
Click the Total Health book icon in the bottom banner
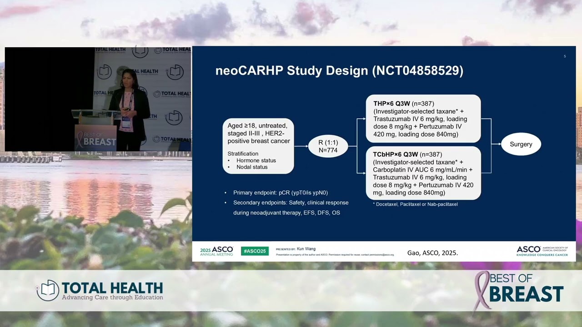pyautogui.click(x=48, y=290)
